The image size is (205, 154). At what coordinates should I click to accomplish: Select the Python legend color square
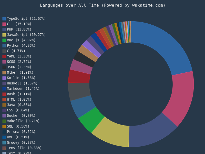click(4, 46)
